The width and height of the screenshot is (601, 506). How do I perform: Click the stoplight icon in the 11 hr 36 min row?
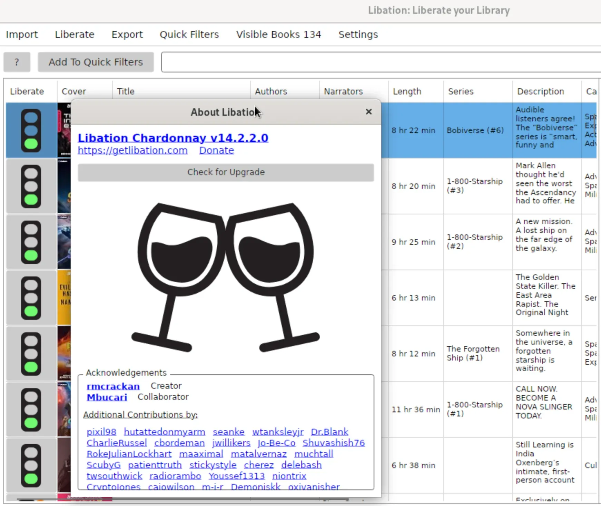coord(31,409)
